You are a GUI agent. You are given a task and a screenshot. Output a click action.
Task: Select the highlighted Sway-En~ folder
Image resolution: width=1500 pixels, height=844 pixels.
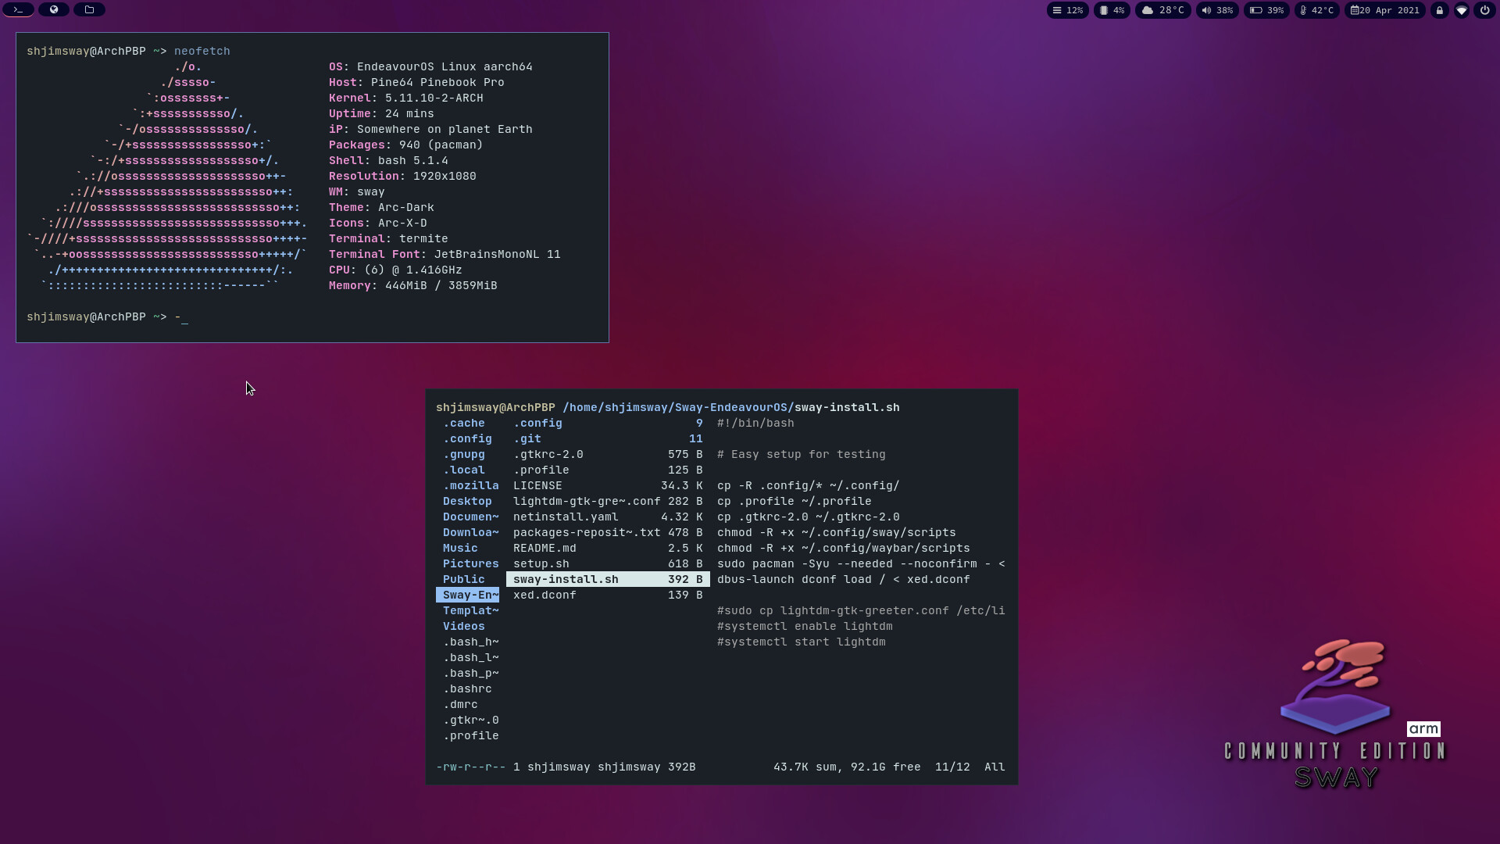tap(467, 595)
